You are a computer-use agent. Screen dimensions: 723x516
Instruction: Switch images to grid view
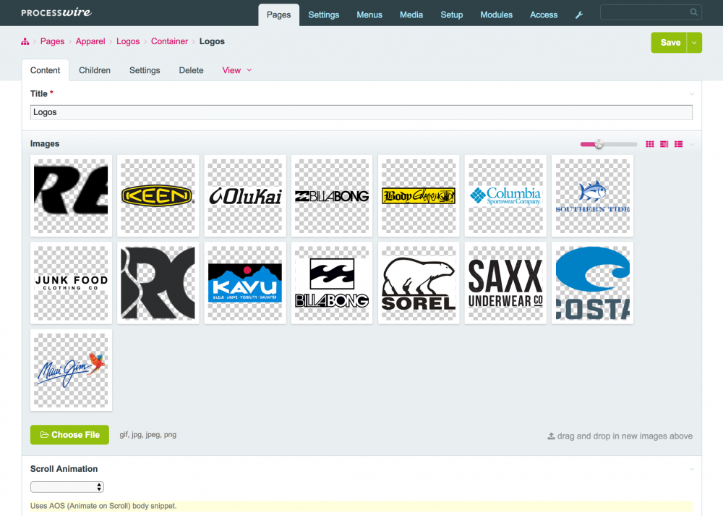click(x=649, y=144)
